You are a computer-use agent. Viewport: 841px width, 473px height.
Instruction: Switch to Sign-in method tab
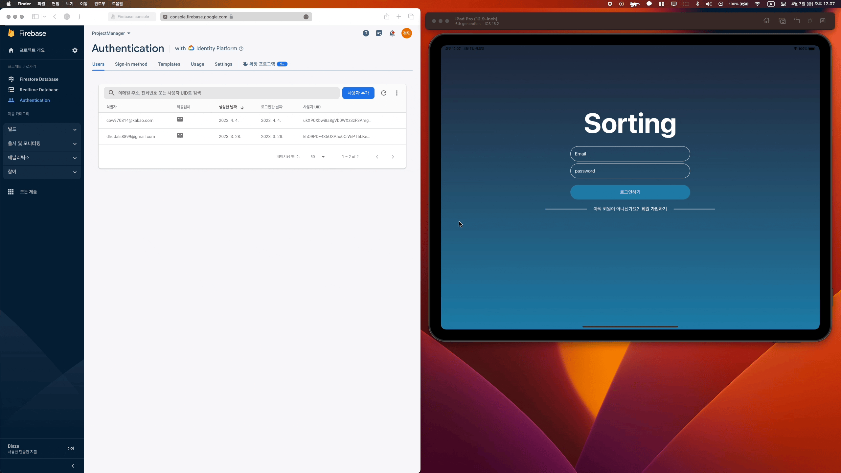click(131, 64)
